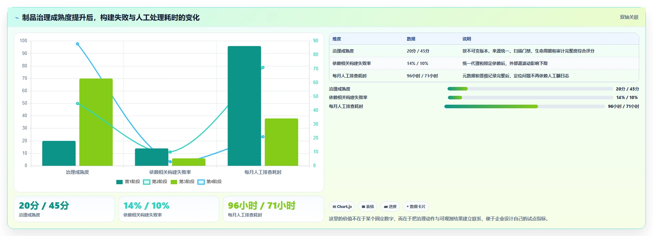The image size is (653, 236).
Task: Click the 依赖相关构建失败率 progress bar
Action: click(530, 98)
